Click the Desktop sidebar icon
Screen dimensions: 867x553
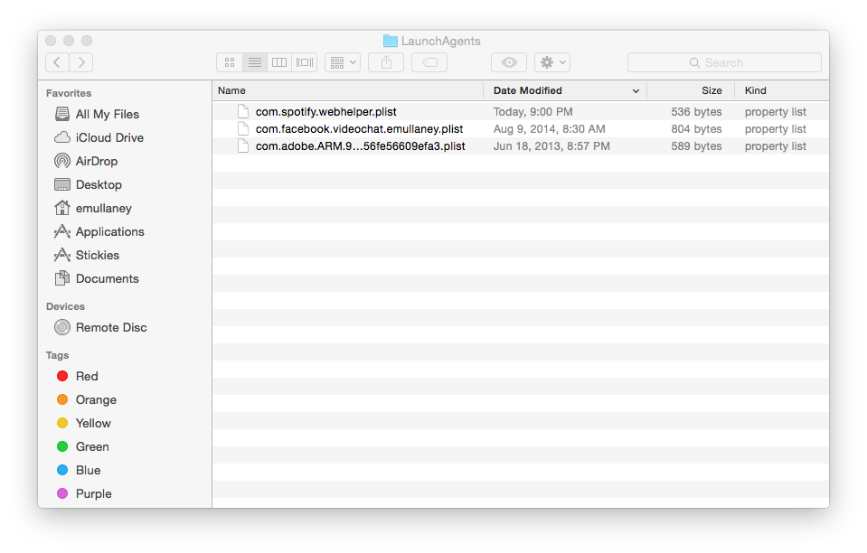(62, 184)
